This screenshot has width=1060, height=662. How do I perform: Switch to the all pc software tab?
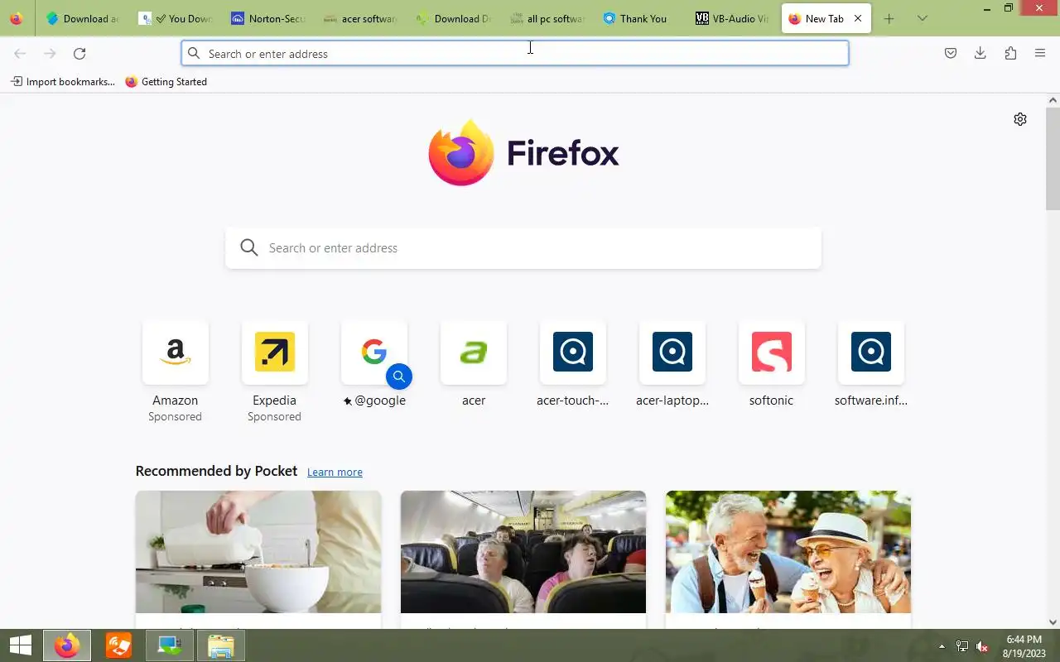click(547, 18)
